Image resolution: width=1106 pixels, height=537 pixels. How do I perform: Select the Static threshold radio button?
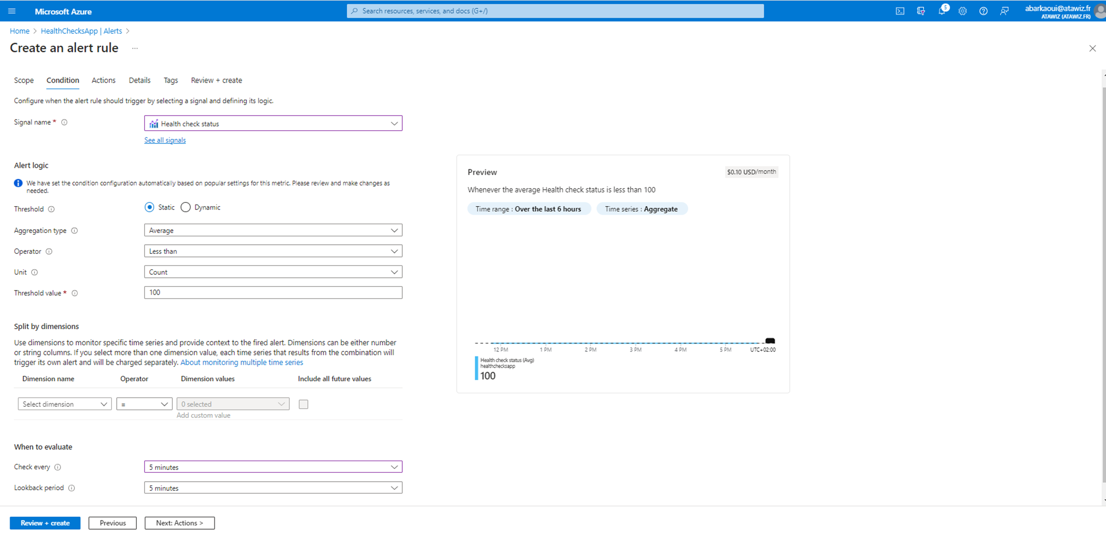coord(149,207)
